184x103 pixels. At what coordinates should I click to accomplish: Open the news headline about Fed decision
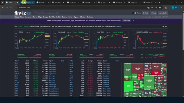tap(72, 27)
